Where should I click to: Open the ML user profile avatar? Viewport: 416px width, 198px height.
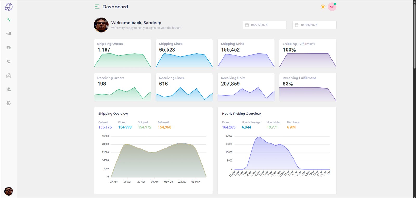[x=332, y=7]
